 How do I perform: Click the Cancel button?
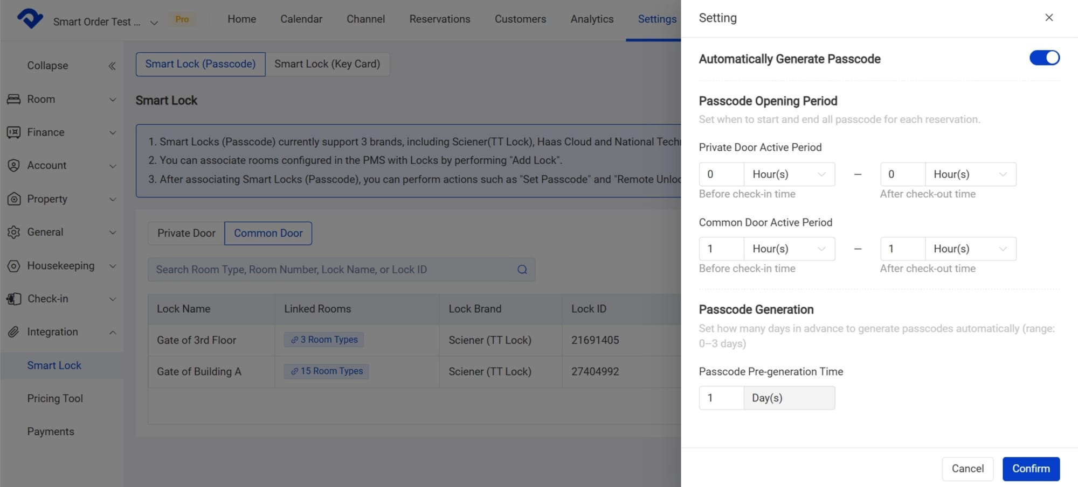[967, 469]
